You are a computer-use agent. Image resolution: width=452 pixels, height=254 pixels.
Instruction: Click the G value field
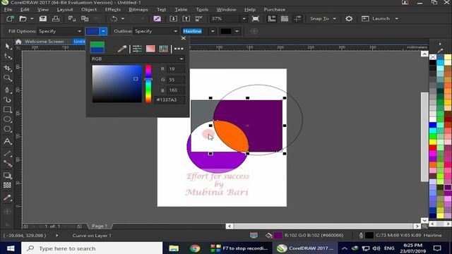(x=176, y=80)
